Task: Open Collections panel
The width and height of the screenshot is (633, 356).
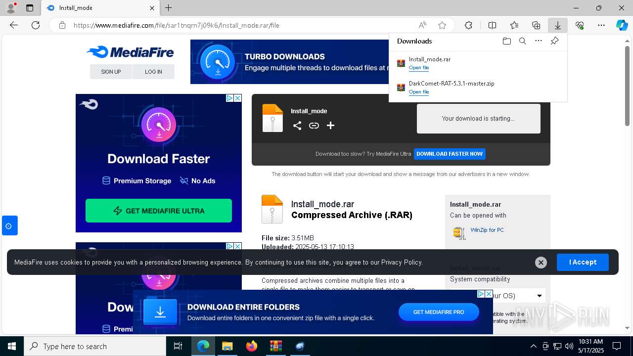Action: [x=536, y=25]
